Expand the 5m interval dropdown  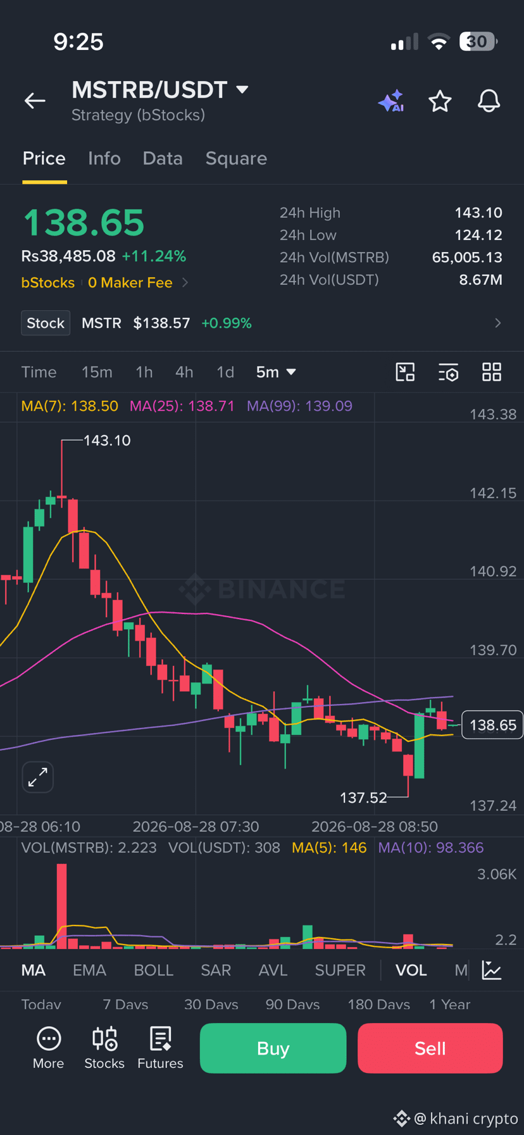[276, 372]
